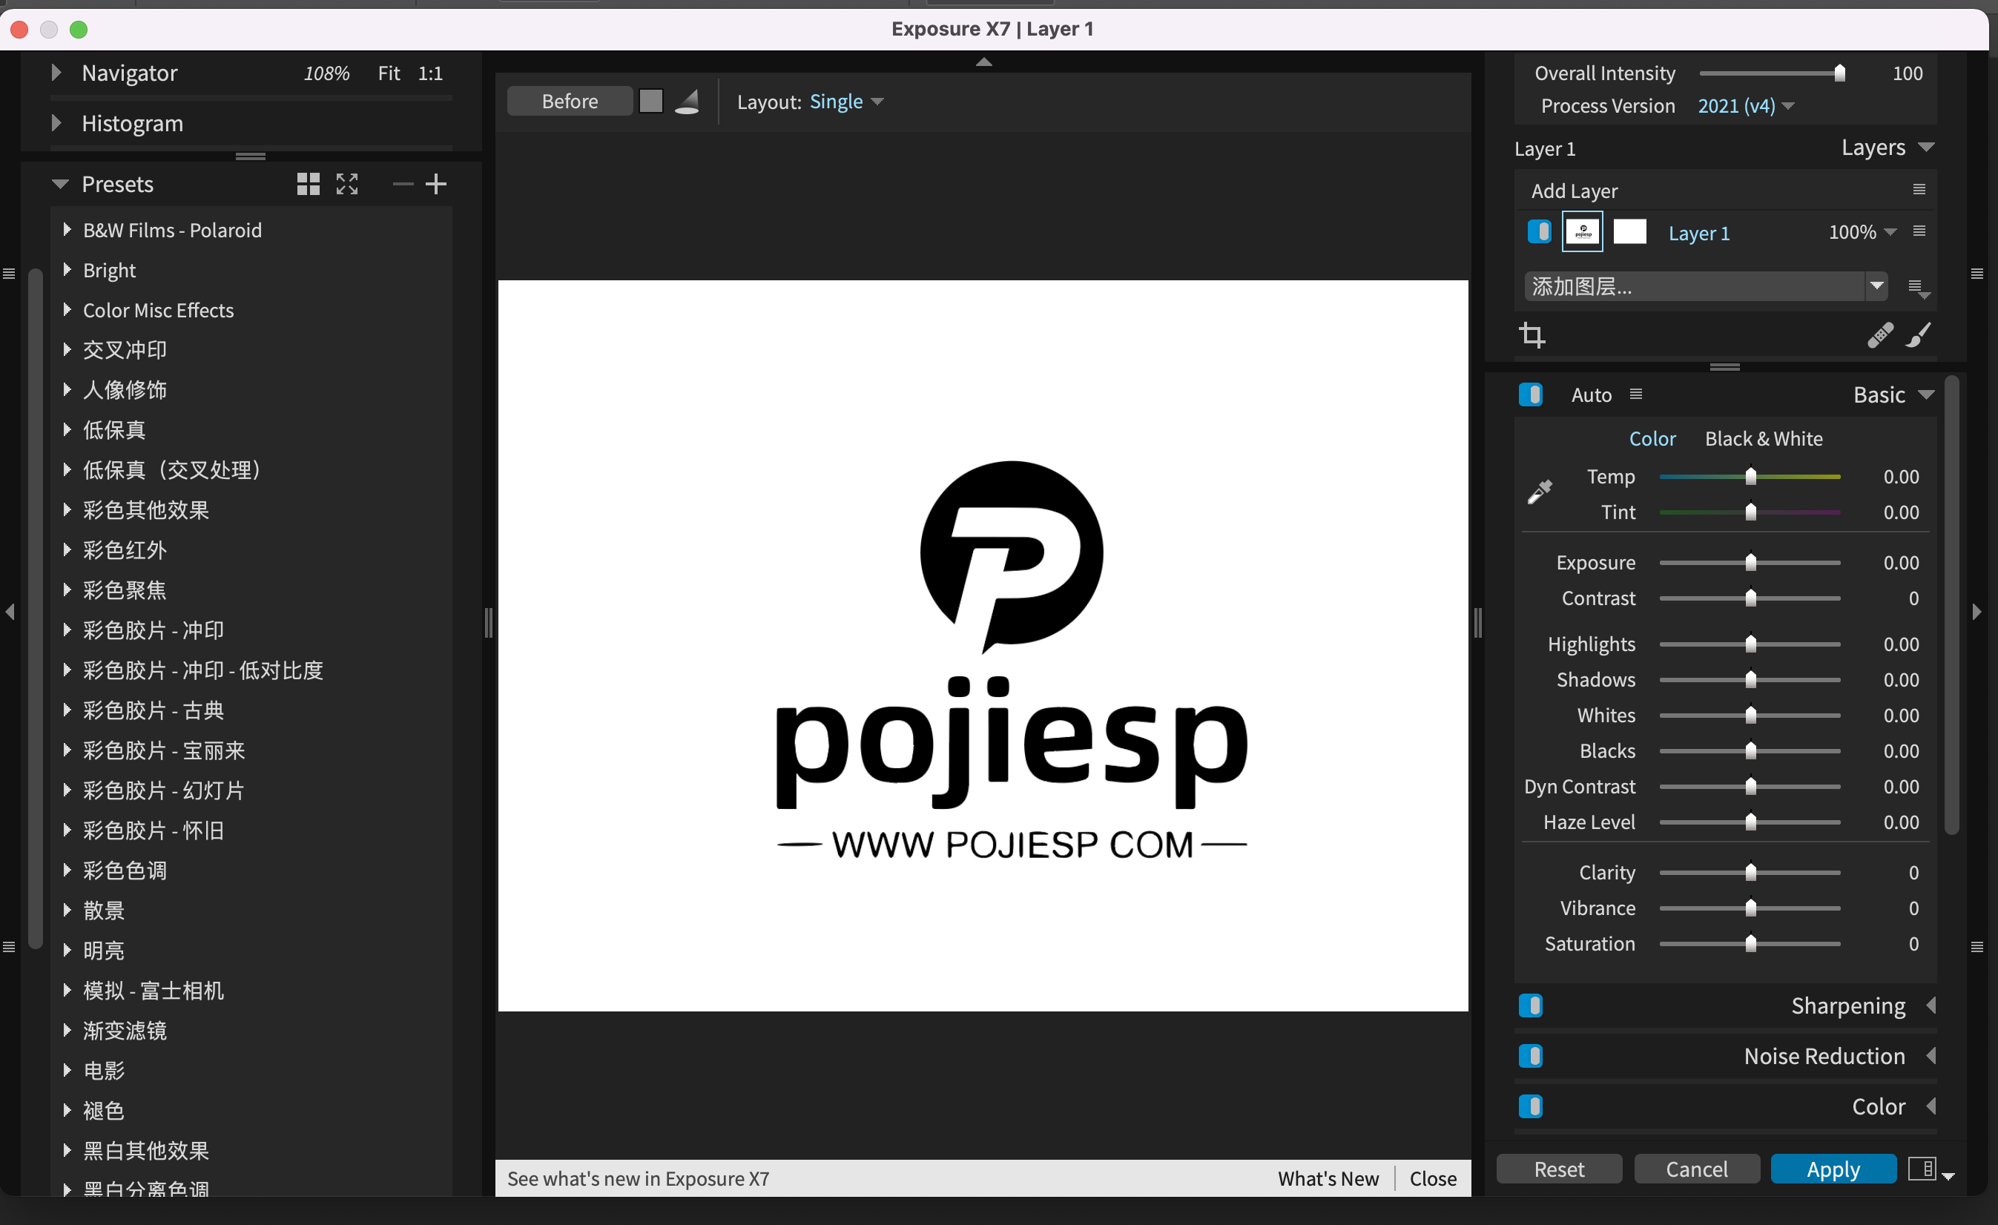Screen dimensions: 1998x1225
Task: Open the What's New link
Action: tap(1328, 1178)
